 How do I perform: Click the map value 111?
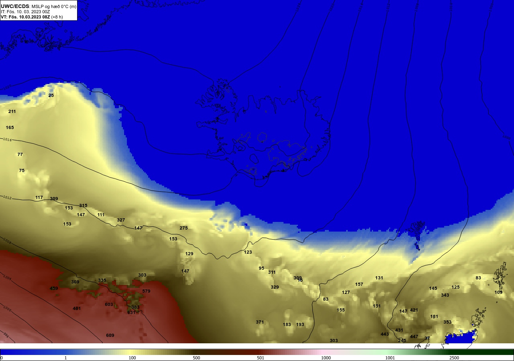101,215
